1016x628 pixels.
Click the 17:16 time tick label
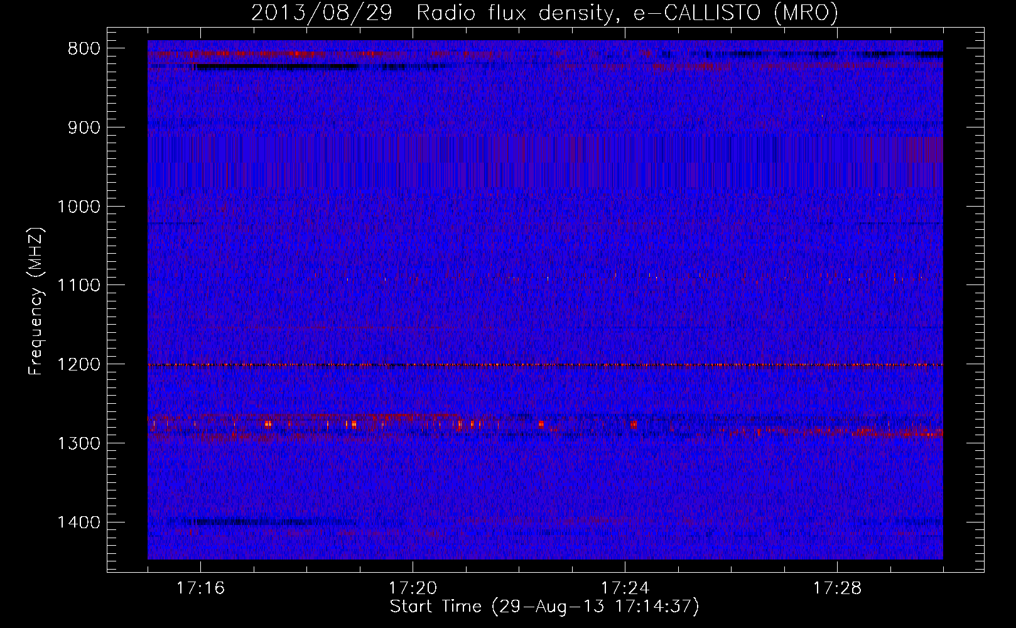(200, 588)
